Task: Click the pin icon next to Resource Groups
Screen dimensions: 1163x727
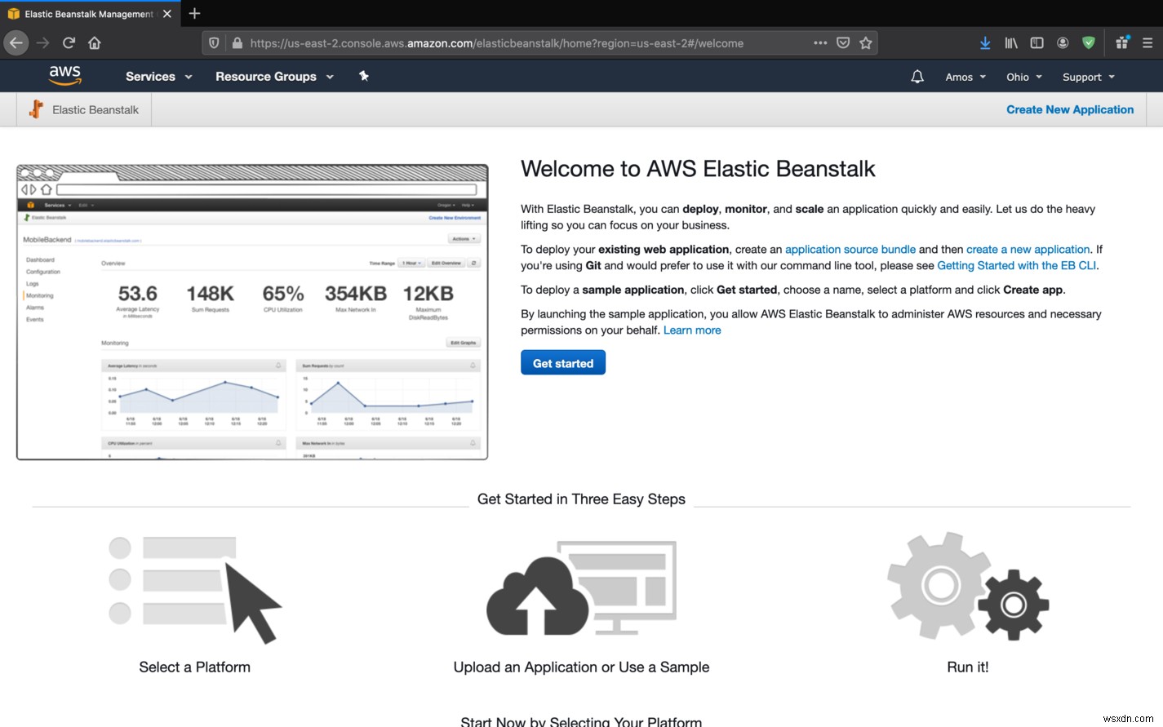Action: 364,76
